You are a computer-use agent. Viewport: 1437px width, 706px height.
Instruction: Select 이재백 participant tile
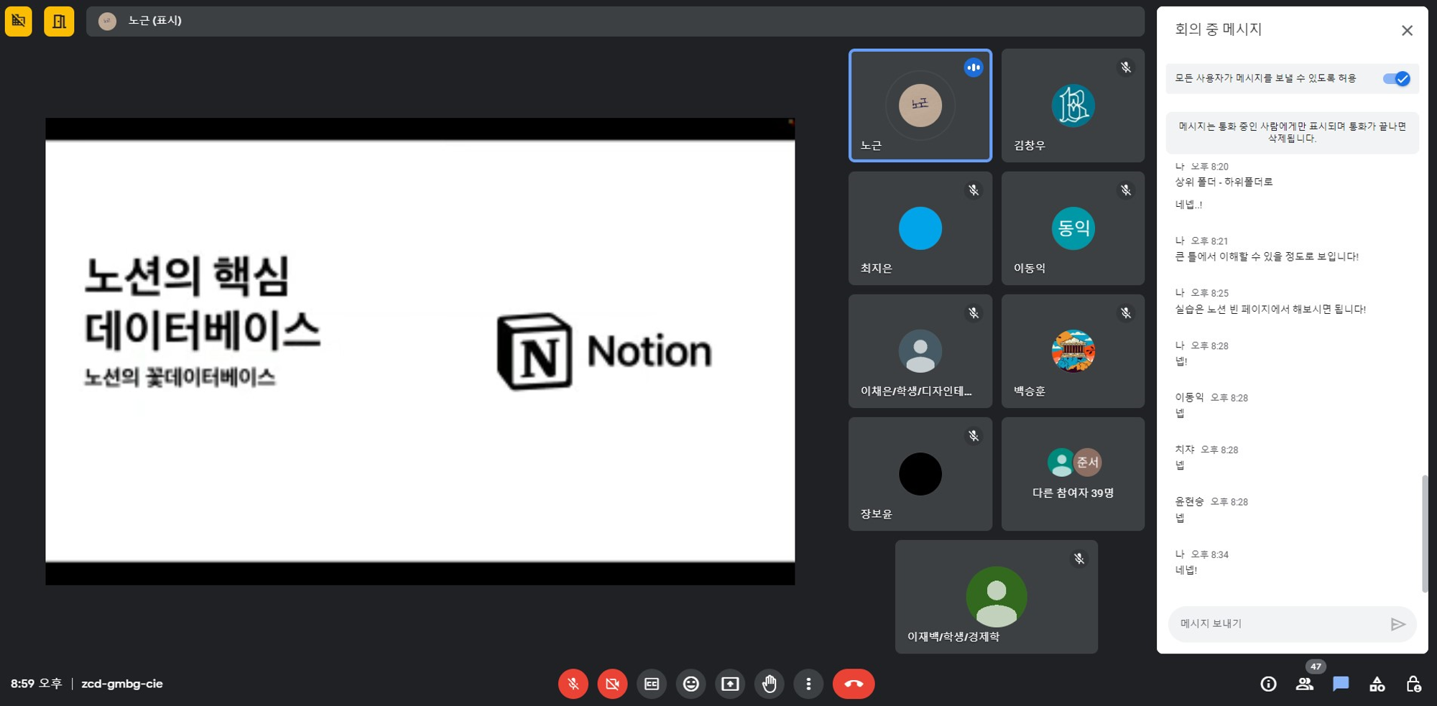(997, 597)
